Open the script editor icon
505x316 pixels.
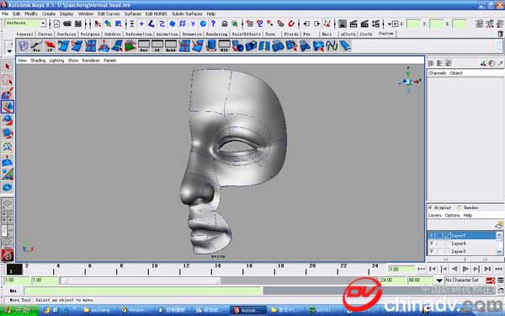[501, 291]
